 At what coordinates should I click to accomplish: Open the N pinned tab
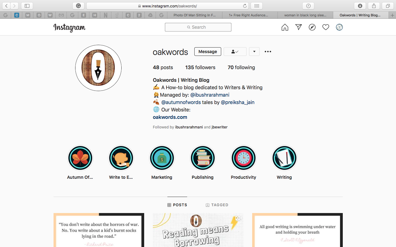click(106, 15)
